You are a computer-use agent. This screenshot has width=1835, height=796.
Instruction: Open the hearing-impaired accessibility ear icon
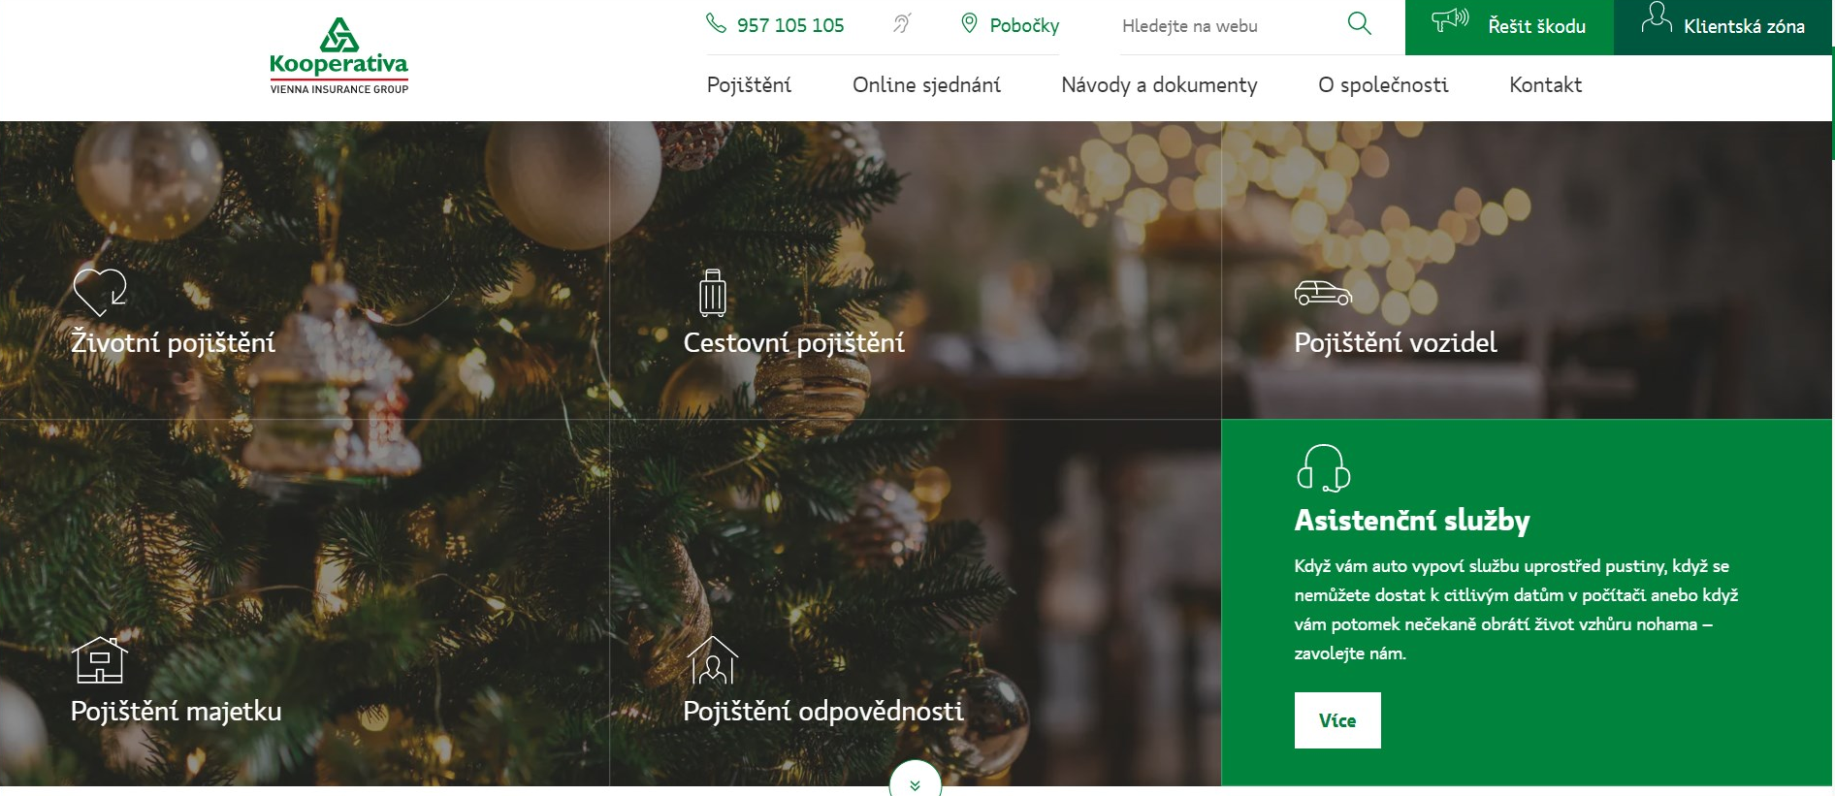click(902, 23)
